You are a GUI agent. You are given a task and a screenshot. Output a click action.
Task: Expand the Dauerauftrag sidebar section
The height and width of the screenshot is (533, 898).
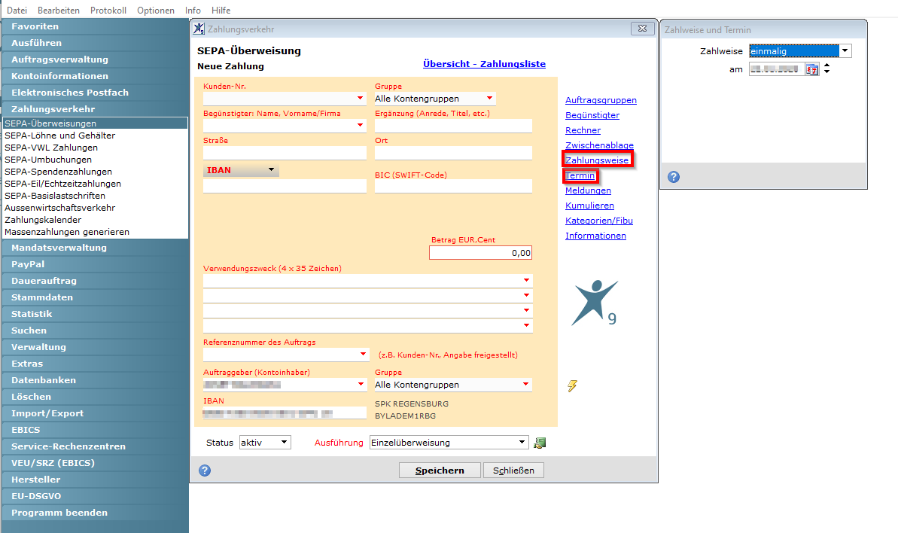[95, 281]
